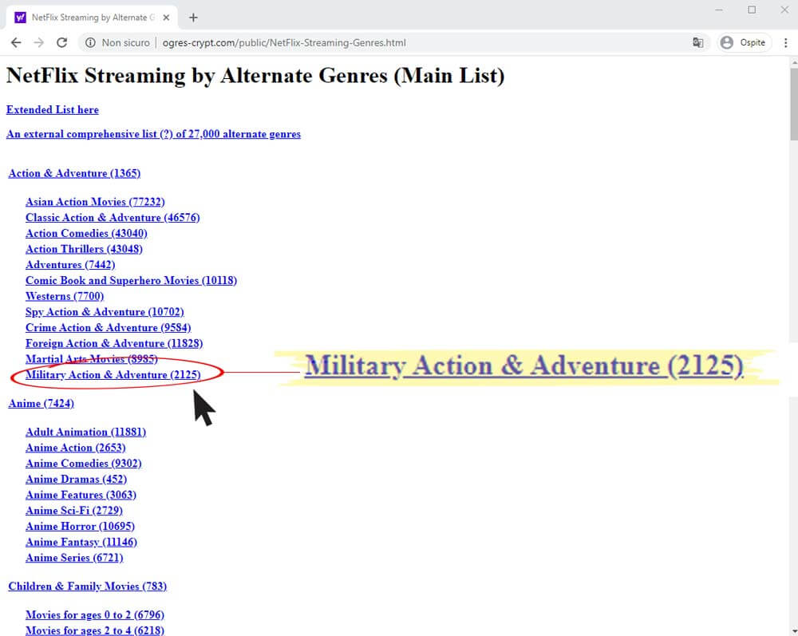The width and height of the screenshot is (798, 636).
Task: Open the translate page icon
Action: tap(697, 43)
